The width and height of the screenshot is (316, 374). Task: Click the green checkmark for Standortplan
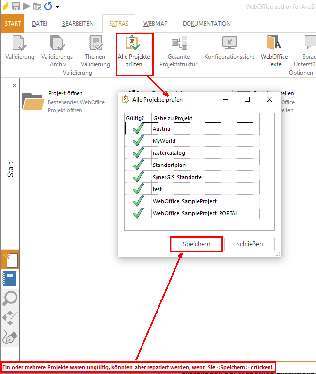(138, 165)
